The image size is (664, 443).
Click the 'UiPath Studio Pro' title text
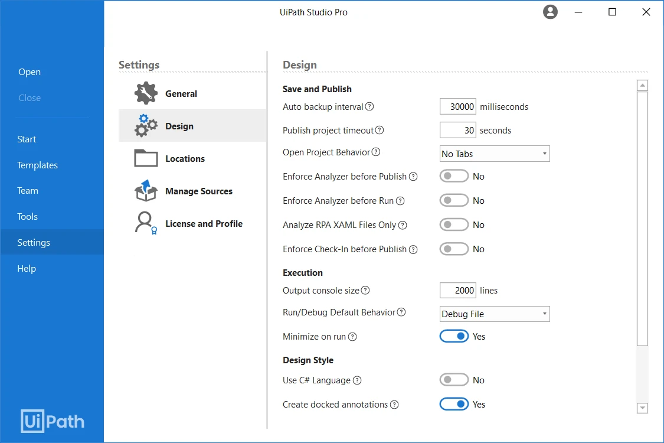(313, 12)
